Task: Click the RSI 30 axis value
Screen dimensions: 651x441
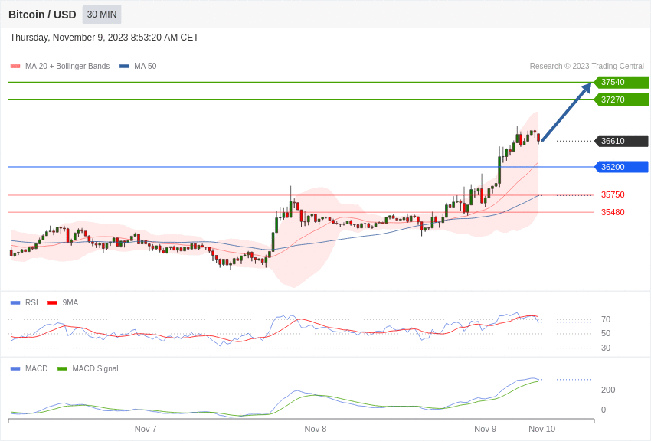Action: tap(606, 348)
